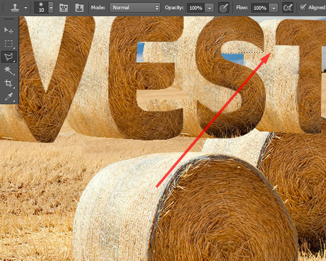This screenshot has height=261, width=326.
Task: Click the brush size 10 preview
Action: pyautogui.click(x=41, y=8)
